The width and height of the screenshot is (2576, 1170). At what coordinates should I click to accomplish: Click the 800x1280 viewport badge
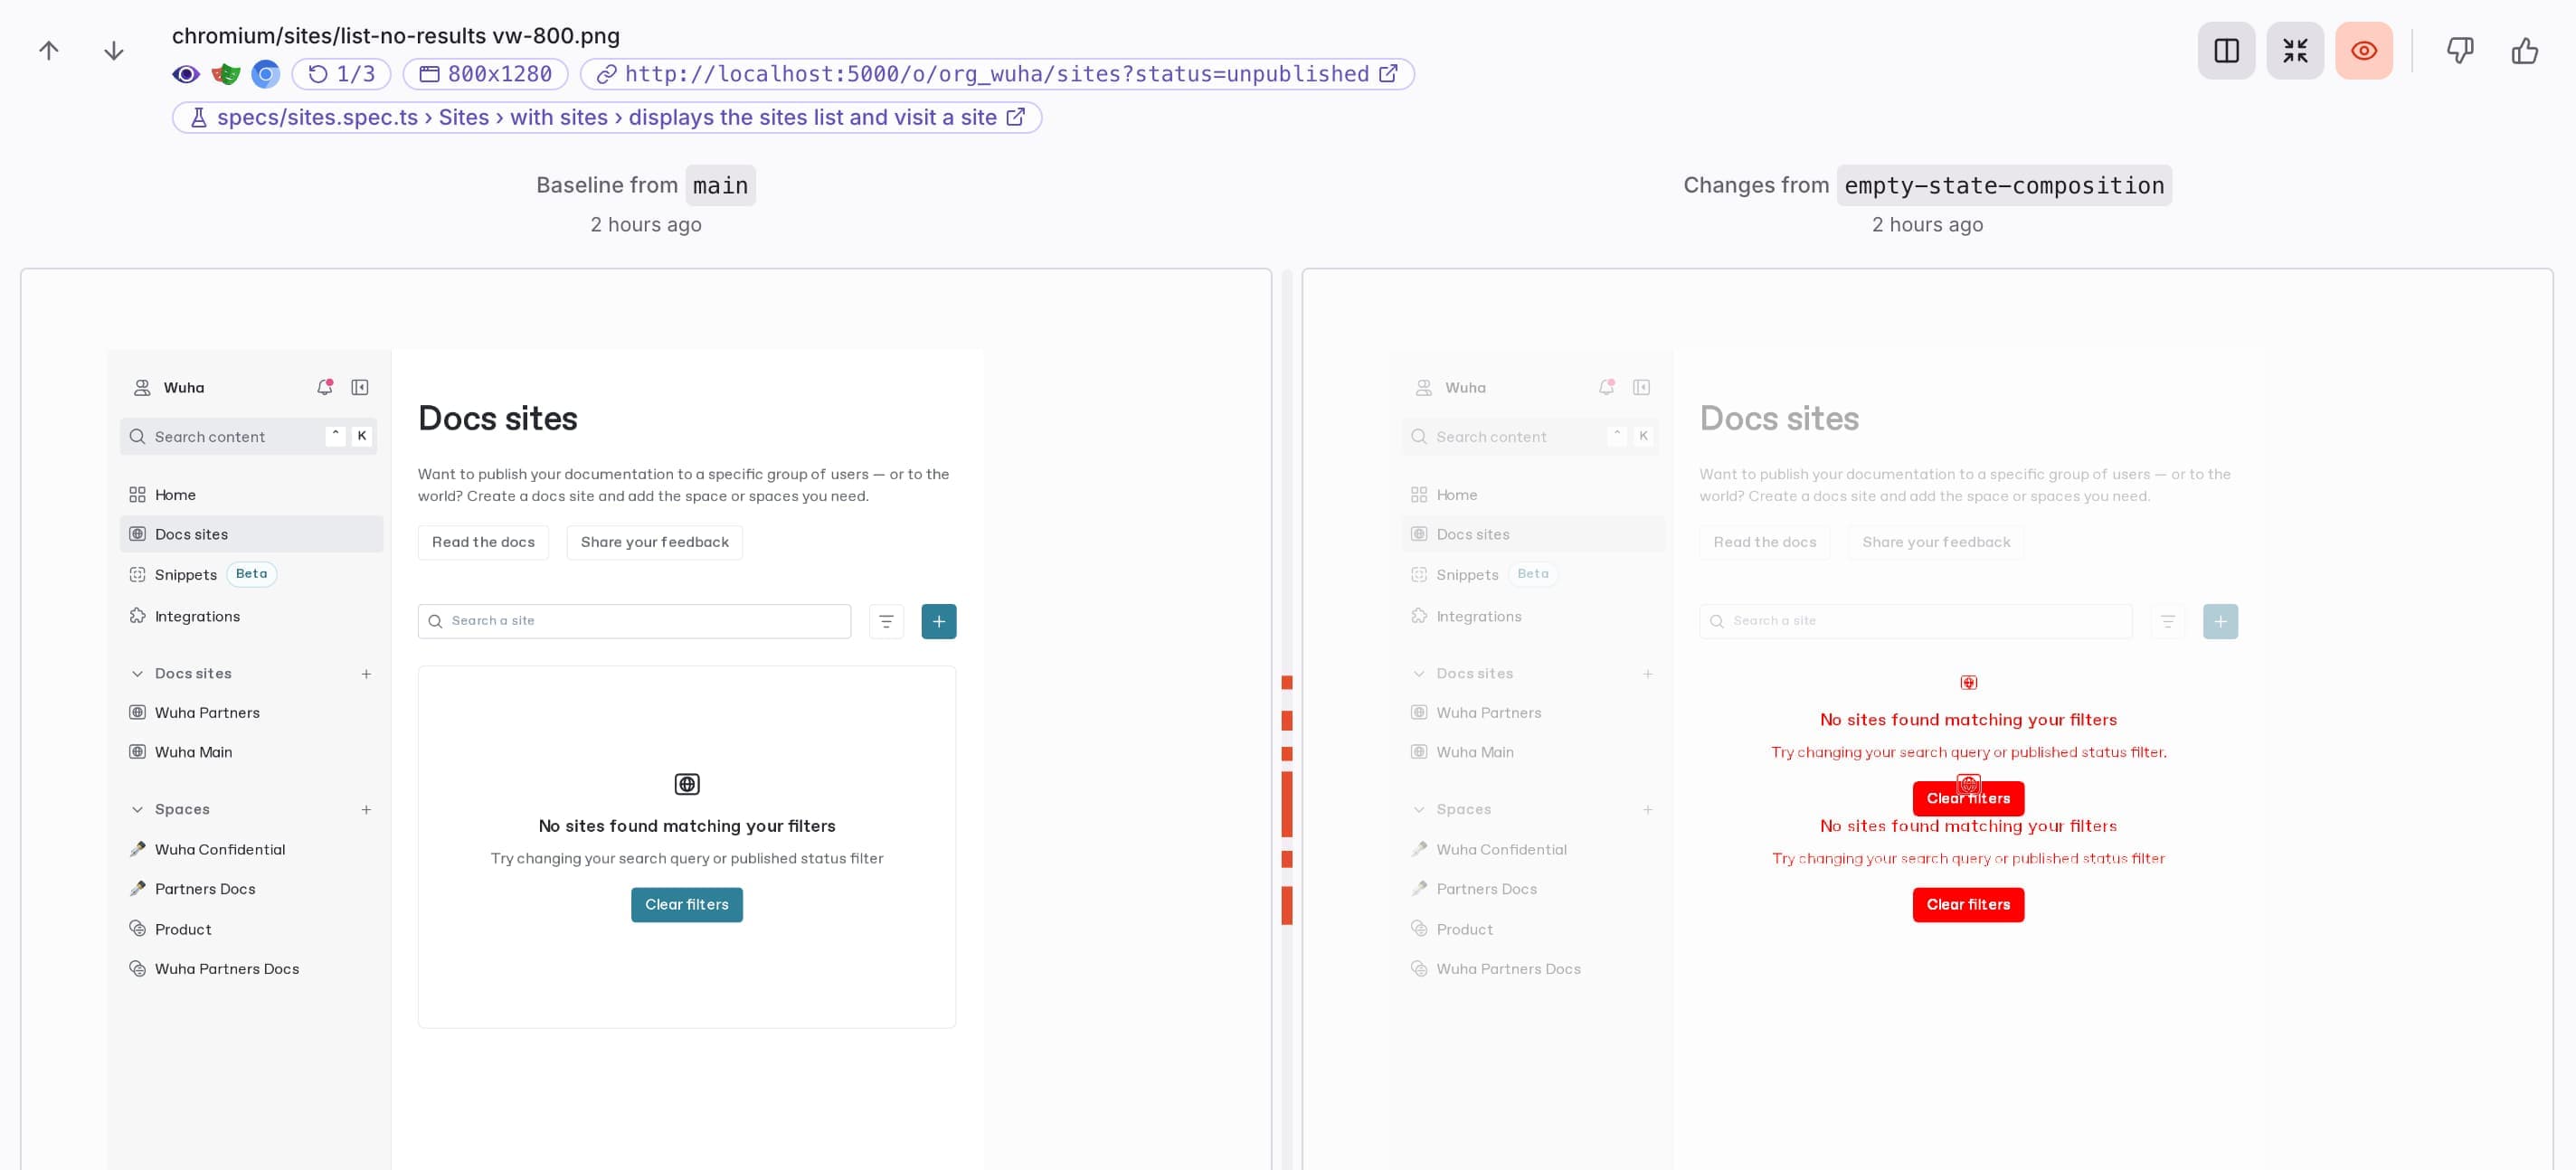pos(485,74)
